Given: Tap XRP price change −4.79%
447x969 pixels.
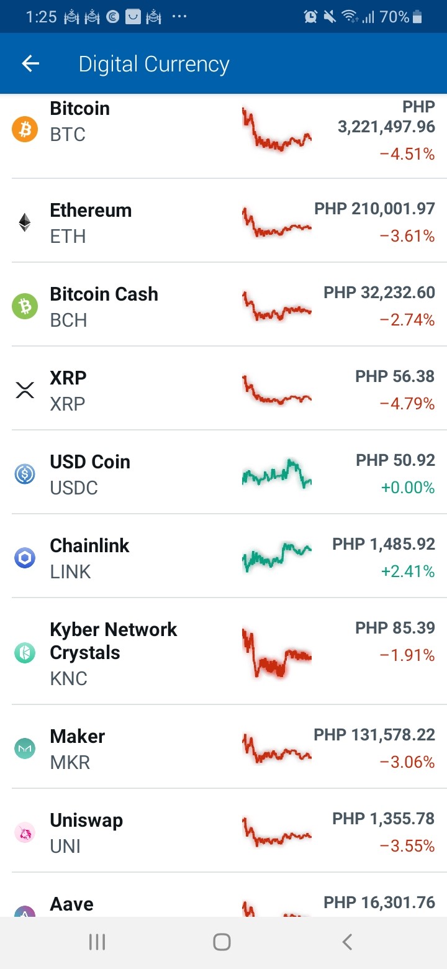Looking at the screenshot, I should pos(407,404).
